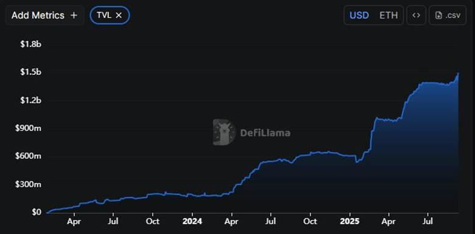The image size is (475, 234).
Task: Click the $1.5b y-axis label
Action: [x=30, y=72]
